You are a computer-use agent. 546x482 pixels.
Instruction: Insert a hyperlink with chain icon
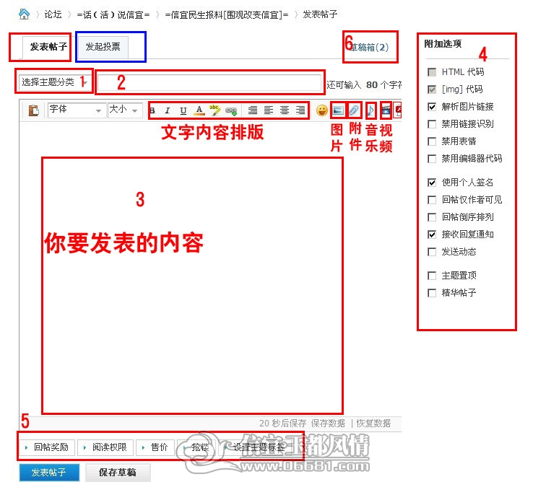pyautogui.click(x=231, y=111)
